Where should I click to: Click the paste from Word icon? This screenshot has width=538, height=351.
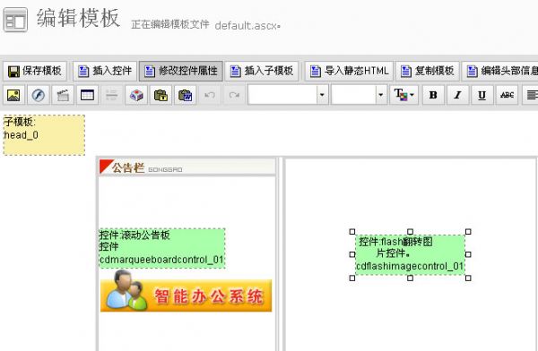185,95
